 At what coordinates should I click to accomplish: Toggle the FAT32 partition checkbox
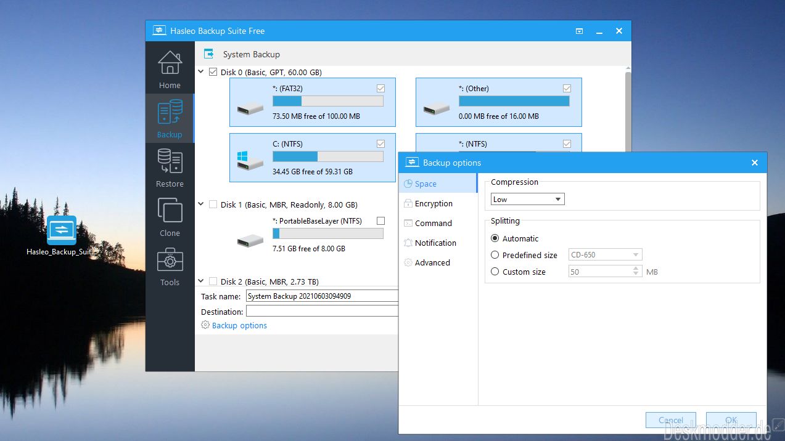tap(380, 89)
